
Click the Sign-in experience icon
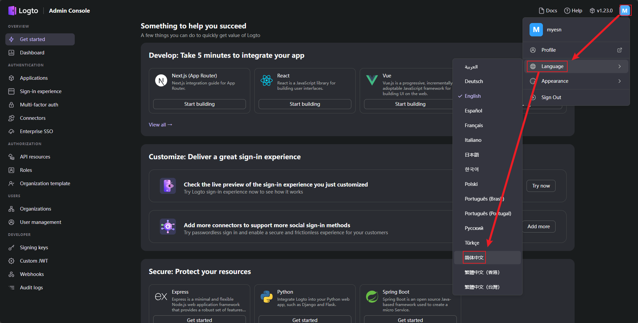pyautogui.click(x=11, y=91)
